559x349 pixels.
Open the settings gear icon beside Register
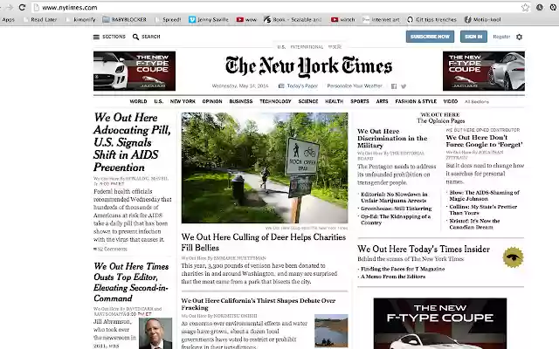coord(519,37)
